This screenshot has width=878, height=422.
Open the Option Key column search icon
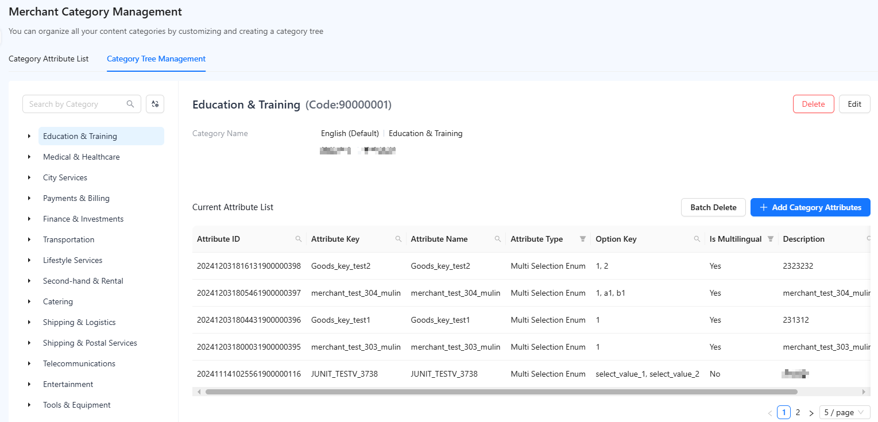pyautogui.click(x=697, y=239)
